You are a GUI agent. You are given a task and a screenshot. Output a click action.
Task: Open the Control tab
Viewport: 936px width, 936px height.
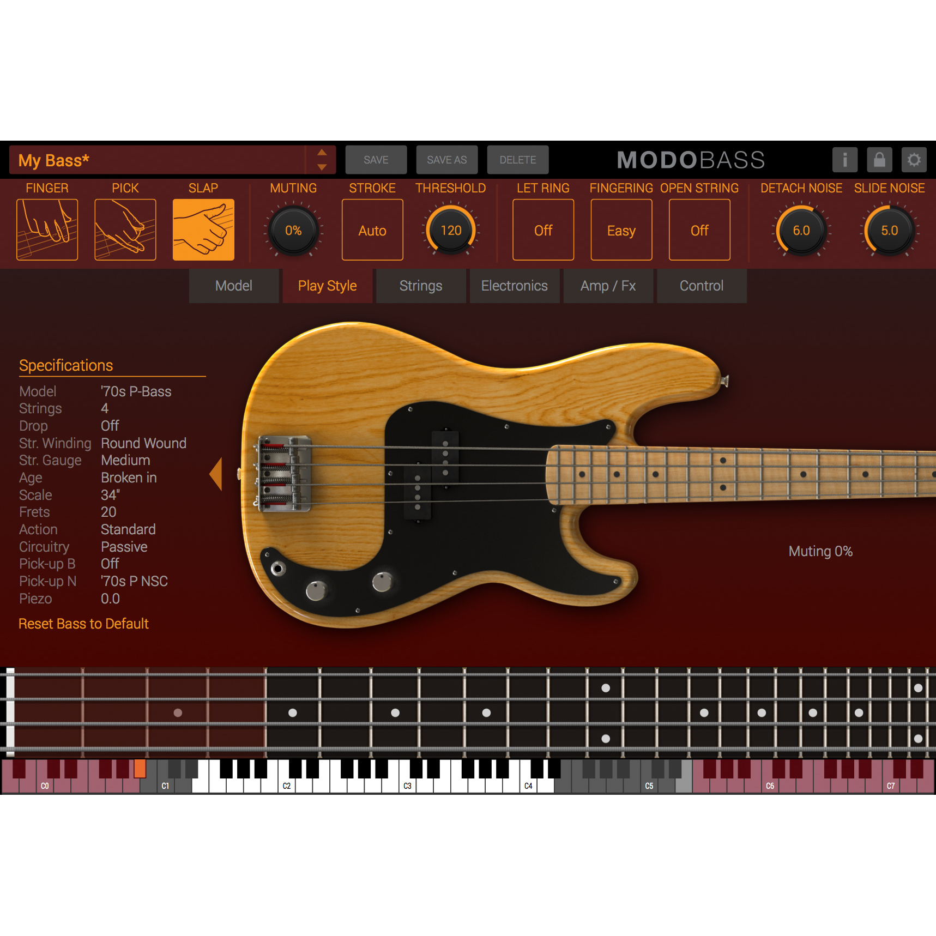coord(702,286)
